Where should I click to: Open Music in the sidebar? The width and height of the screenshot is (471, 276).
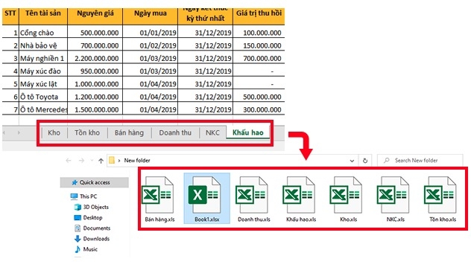[86, 249]
